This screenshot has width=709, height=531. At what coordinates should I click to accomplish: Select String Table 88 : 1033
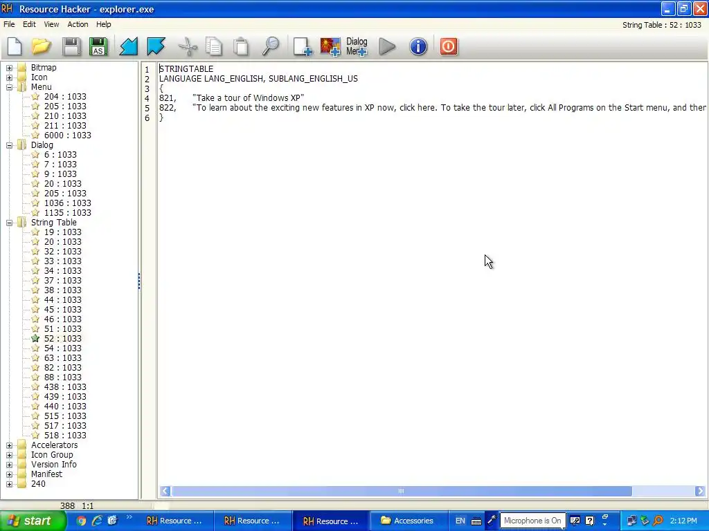coord(63,378)
